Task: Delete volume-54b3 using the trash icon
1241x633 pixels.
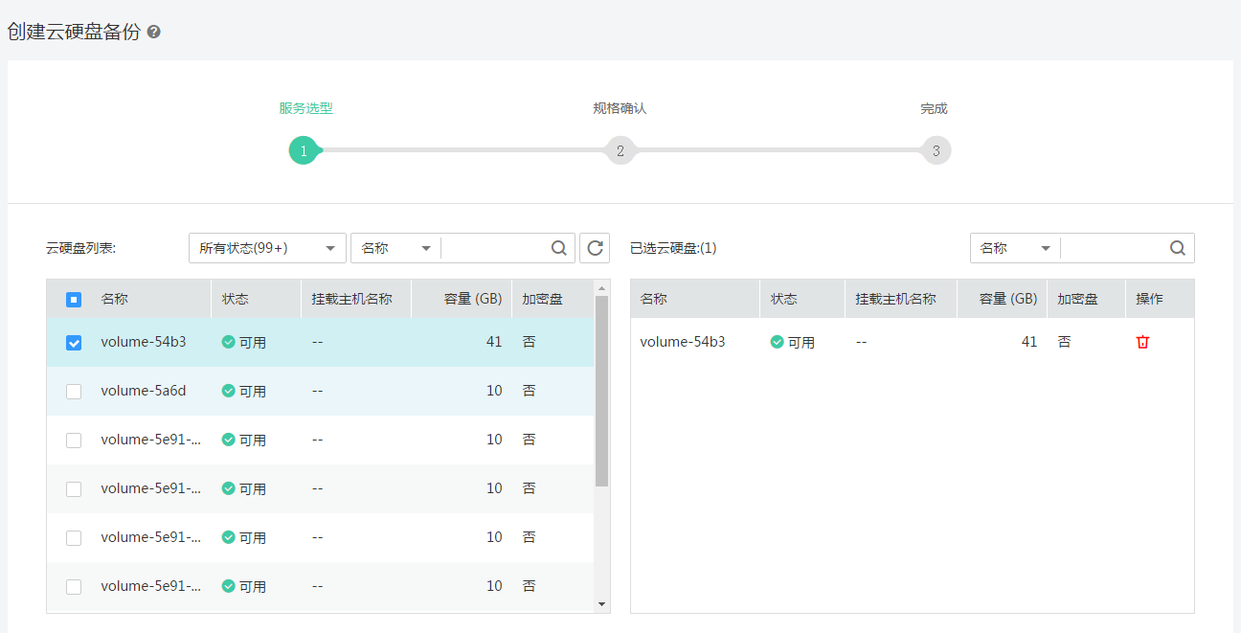Action: (x=1142, y=341)
